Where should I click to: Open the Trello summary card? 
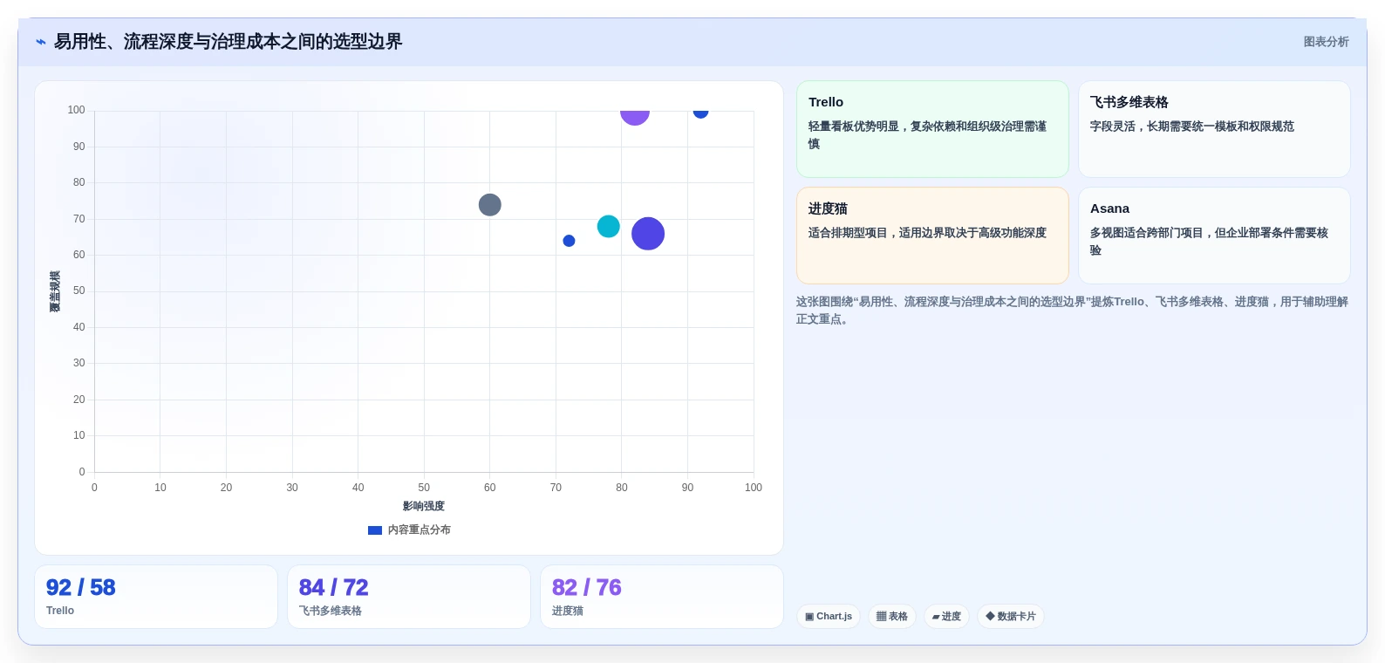pyautogui.click(x=932, y=129)
